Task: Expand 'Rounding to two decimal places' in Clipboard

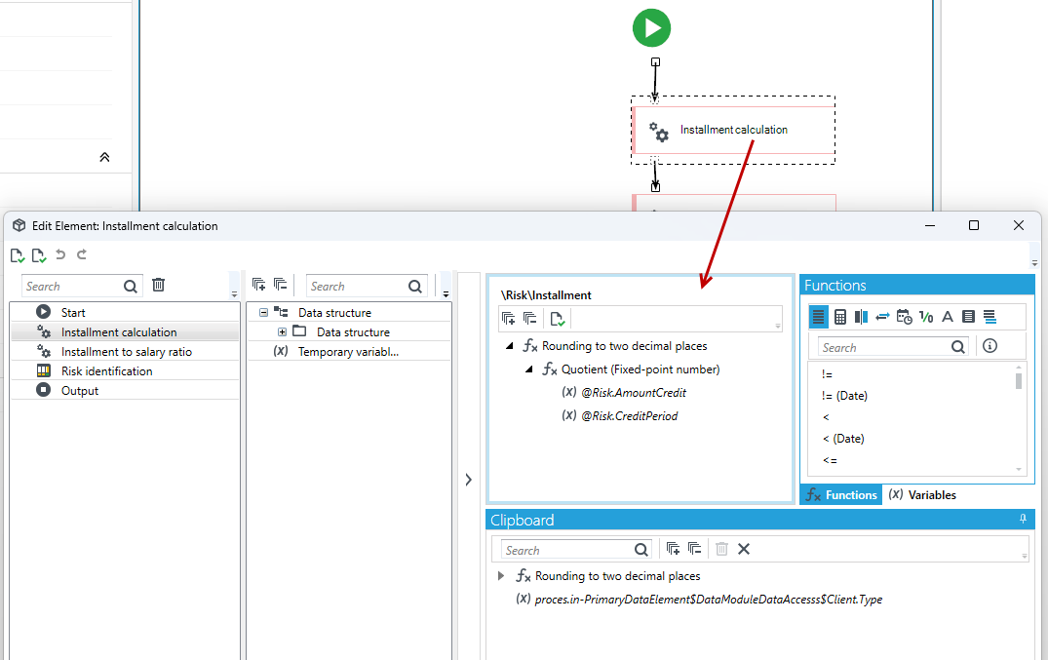Action: pyautogui.click(x=501, y=576)
